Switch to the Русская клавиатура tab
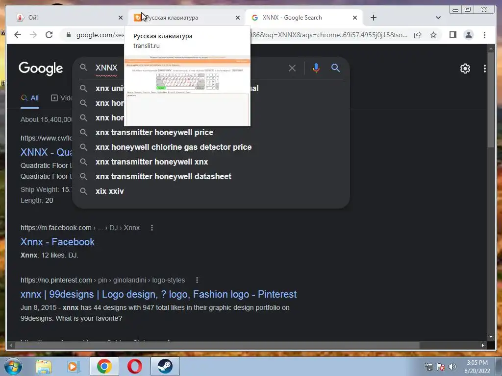This screenshot has width=502, height=376. point(187,18)
